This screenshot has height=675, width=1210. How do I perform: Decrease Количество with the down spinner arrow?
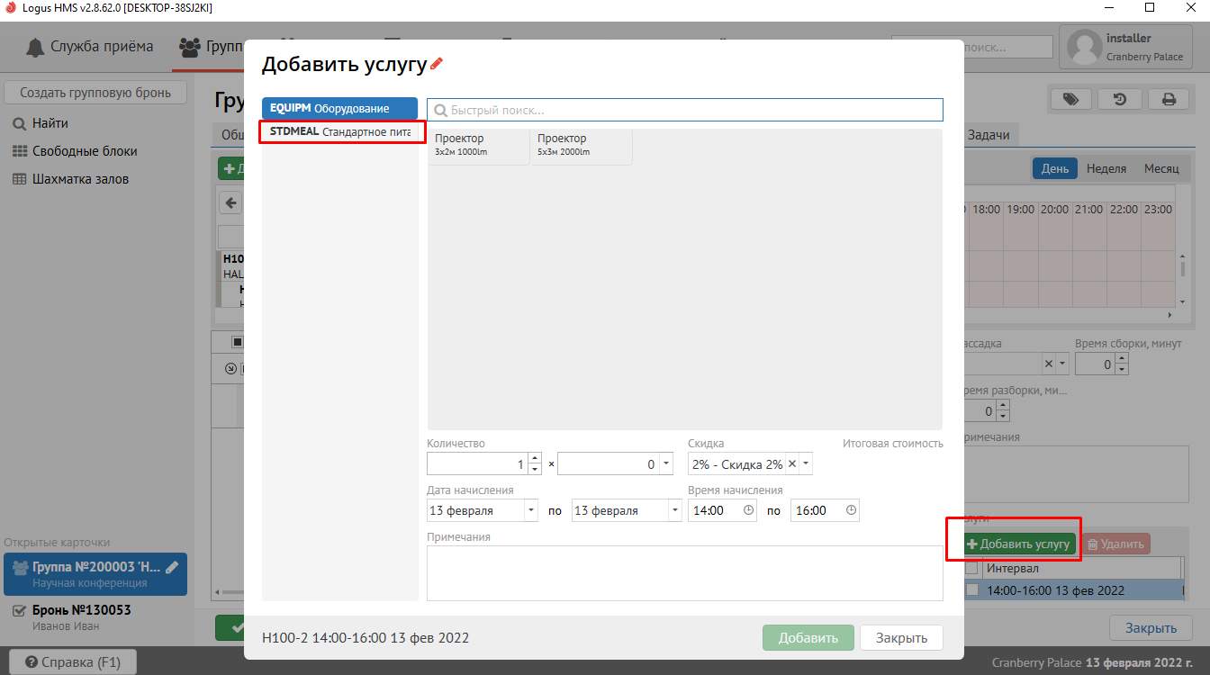[x=535, y=469]
